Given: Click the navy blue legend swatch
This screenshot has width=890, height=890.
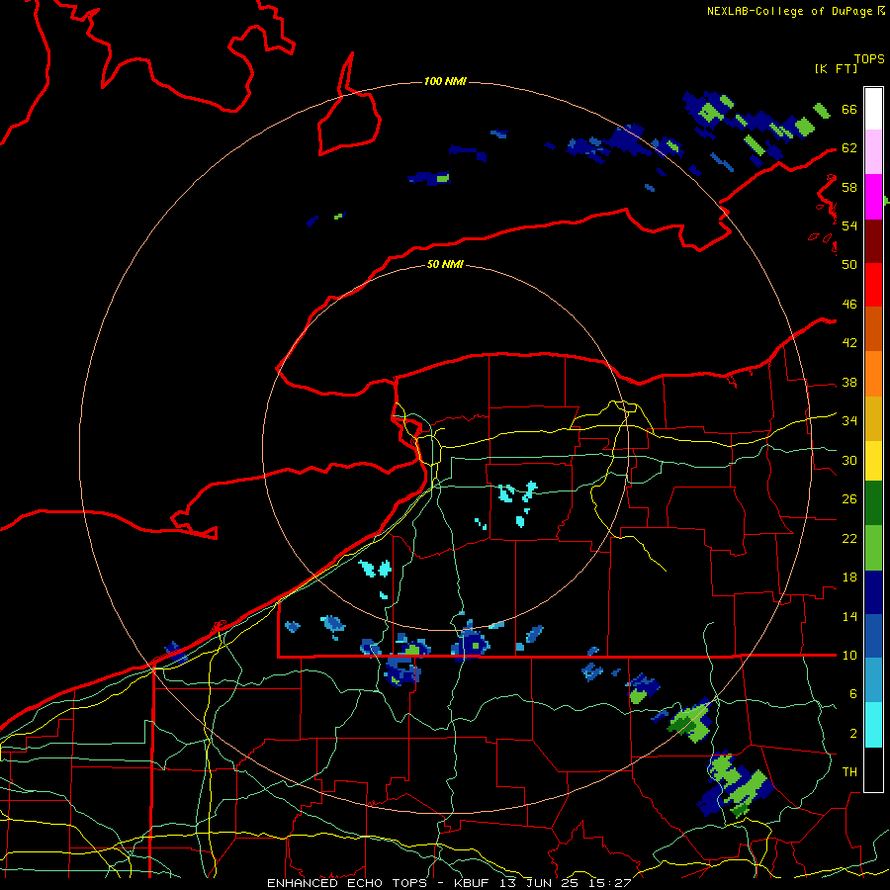Looking at the screenshot, I should click(873, 592).
